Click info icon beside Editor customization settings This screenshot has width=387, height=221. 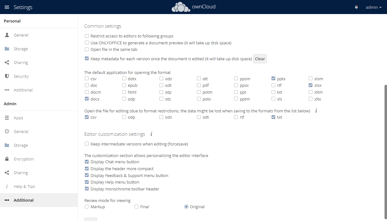[151, 134]
